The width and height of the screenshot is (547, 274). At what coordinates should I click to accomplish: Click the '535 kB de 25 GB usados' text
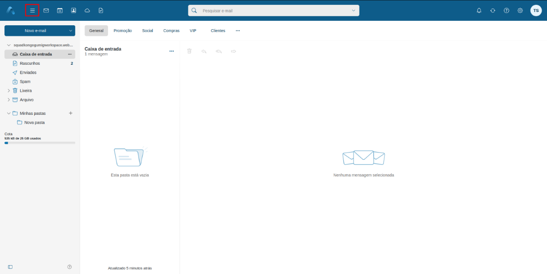23,138
